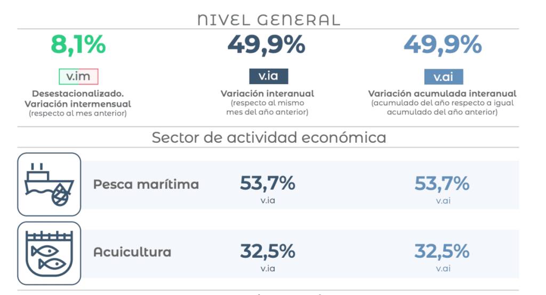Image resolution: width=546 pixels, height=295 pixels.
Task: Select the green and red v.im badge
Action: (x=78, y=77)
